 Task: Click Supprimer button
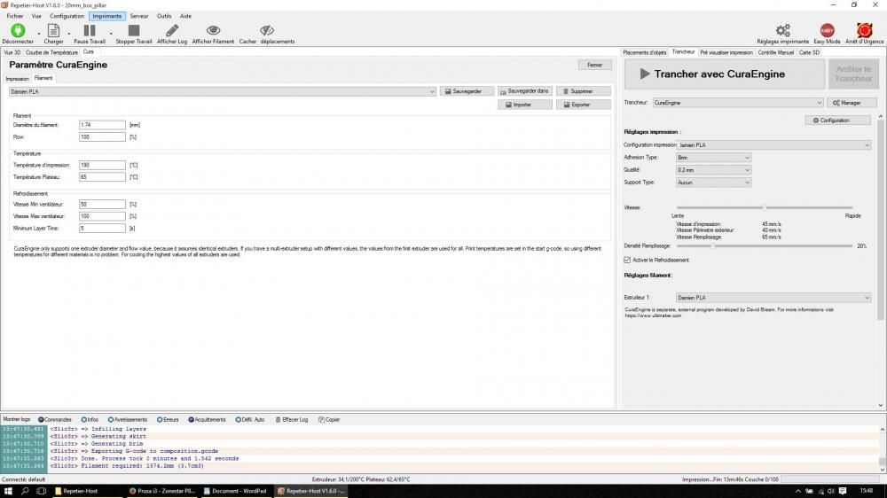pos(584,91)
